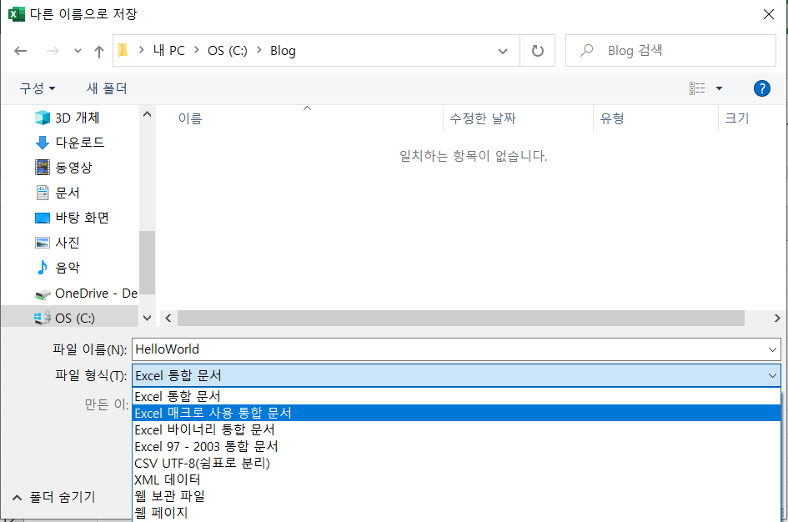This screenshot has height=522, width=788.
Task: Click the magnifier search icon
Action: (x=586, y=50)
